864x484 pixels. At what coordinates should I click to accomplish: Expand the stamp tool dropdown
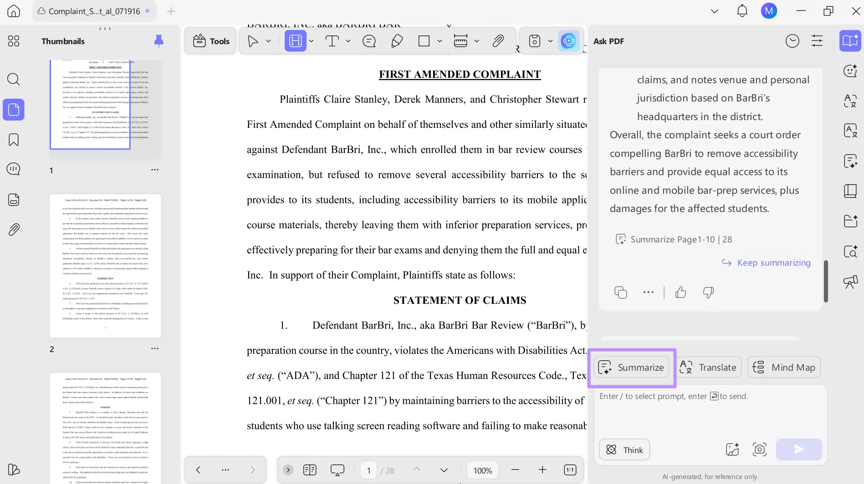(x=551, y=40)
